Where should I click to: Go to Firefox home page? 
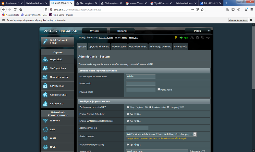pyautogui.click(x=21, y=9)
